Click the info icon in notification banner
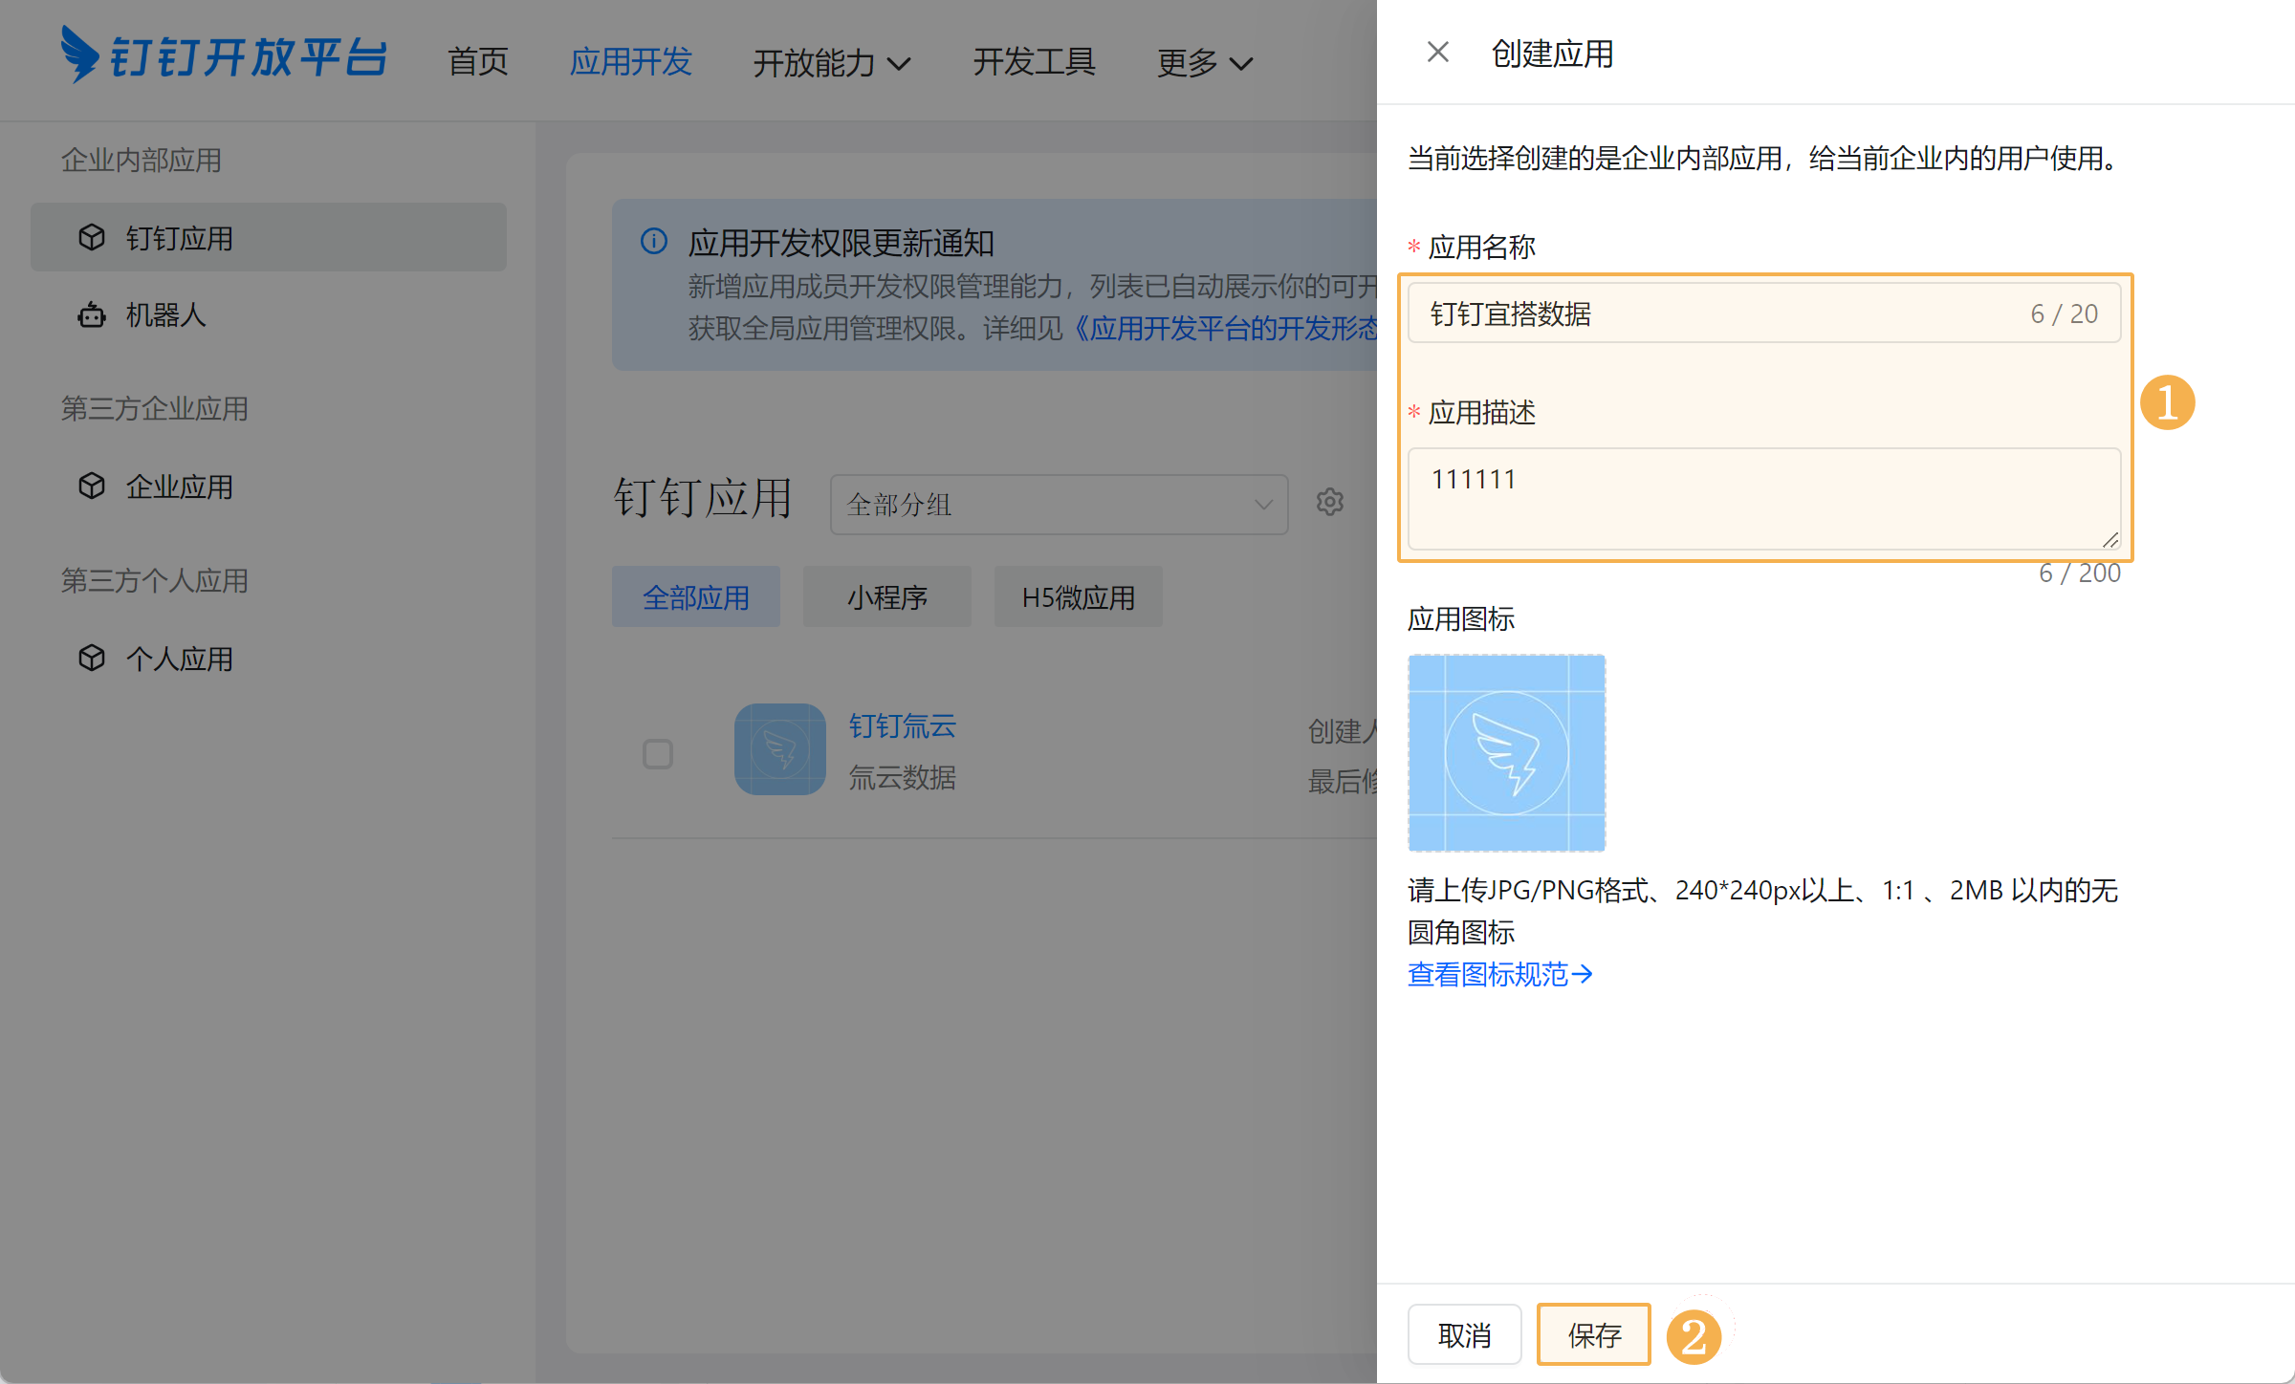The image size is (2295, 1384). click(654, 241)
